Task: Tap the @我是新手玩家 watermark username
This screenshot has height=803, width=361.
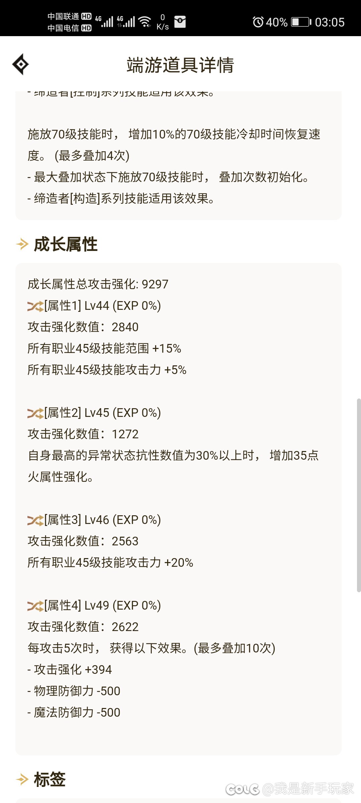Action: 308,789
